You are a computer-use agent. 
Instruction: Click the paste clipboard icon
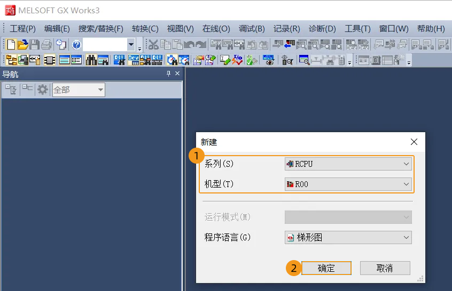[177, 45]
